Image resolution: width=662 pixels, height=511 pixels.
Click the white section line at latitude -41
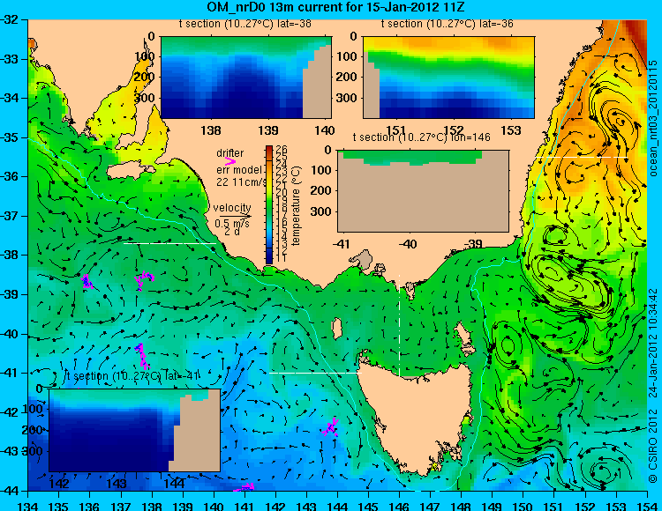coord(315,373)
